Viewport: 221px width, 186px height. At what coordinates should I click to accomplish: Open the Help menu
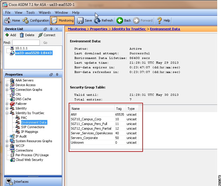(x=76, y=13)
